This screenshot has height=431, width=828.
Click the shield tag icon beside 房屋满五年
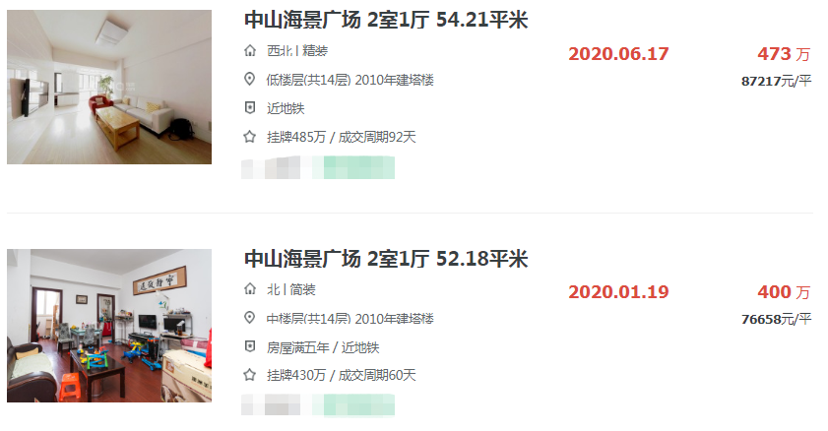(250, 346)
